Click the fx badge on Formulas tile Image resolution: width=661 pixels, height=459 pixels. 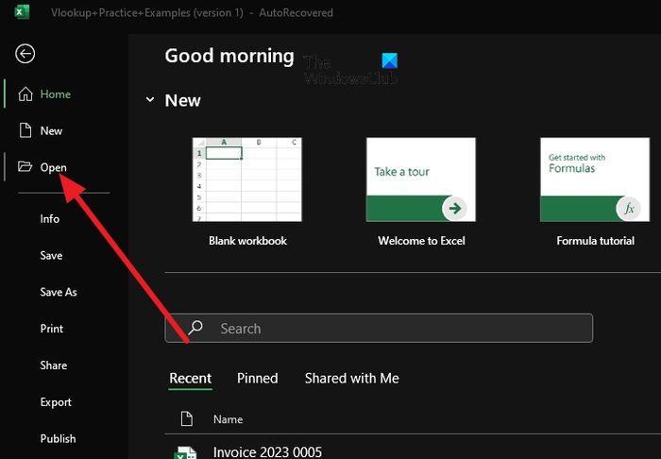(x=629, y=209)
